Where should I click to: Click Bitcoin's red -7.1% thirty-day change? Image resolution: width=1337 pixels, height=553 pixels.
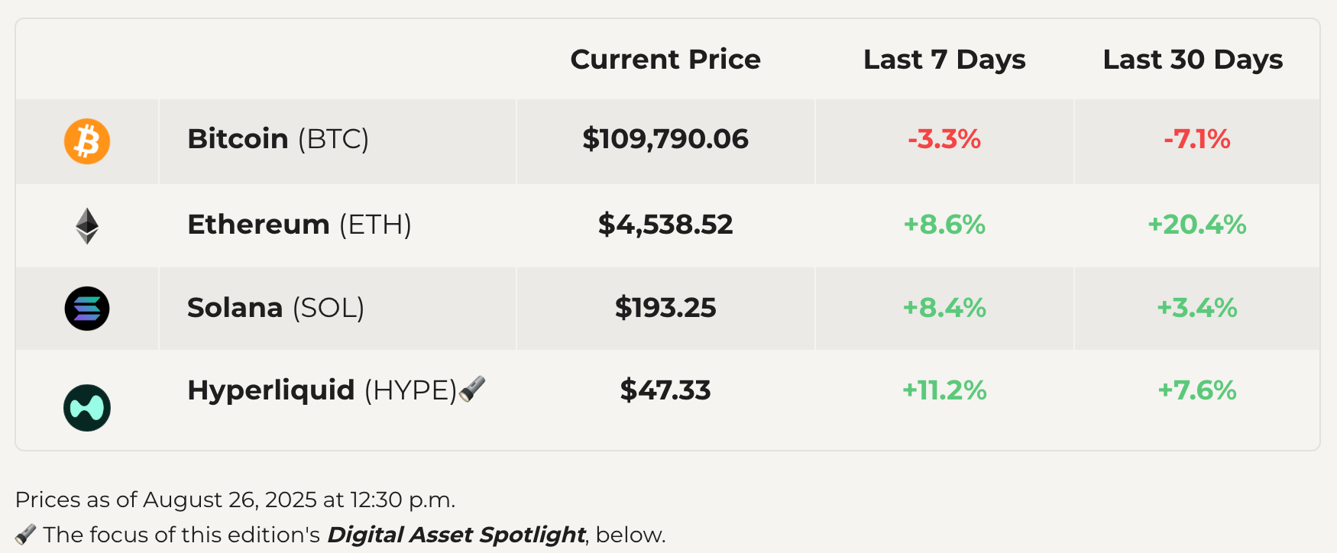[x=1197, y=139]
